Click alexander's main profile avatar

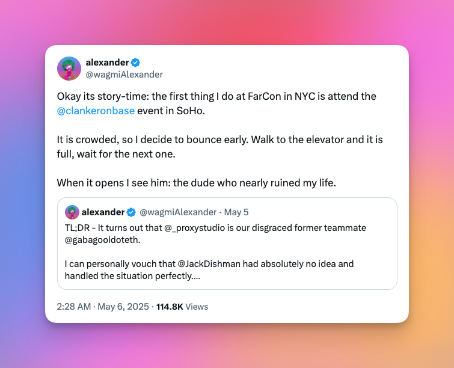click(x=69, y=69)
